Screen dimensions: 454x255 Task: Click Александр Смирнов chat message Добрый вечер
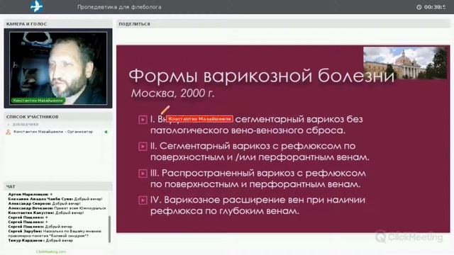point(44,203)
